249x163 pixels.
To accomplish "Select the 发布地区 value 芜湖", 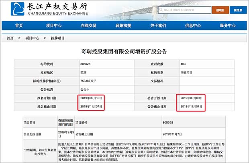I will coord(84,72).
